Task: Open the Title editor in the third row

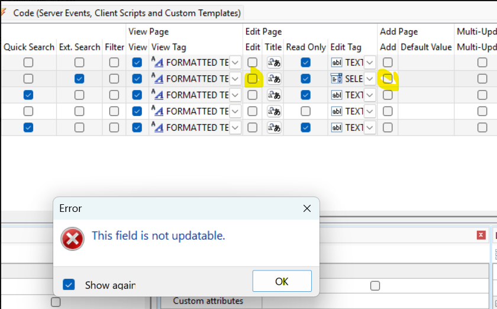Action: point(274,95)
